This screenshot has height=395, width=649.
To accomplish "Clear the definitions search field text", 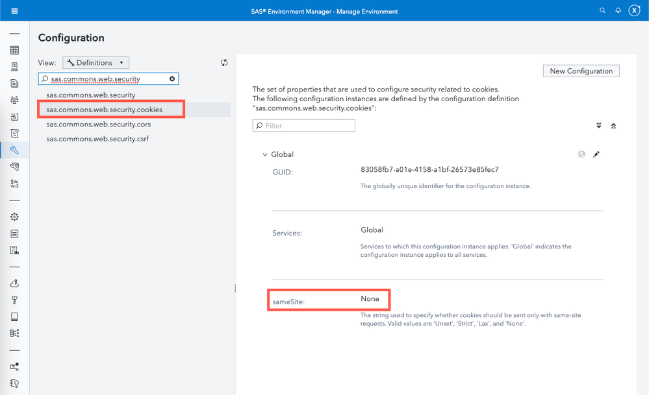I will point(172,78).
